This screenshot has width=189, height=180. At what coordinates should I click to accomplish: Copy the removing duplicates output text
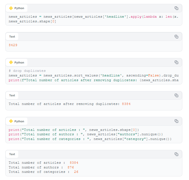[x=176, y=95]
